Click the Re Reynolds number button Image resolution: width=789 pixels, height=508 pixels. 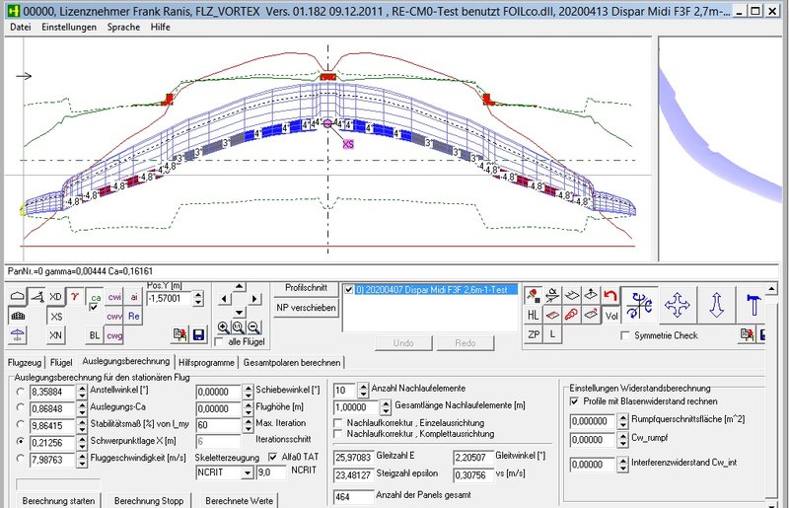pyautogui.click(x=134, y=316)
